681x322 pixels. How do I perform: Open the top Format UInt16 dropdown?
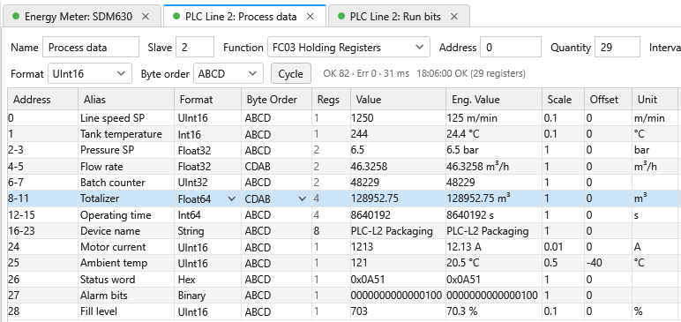[89, 74]
